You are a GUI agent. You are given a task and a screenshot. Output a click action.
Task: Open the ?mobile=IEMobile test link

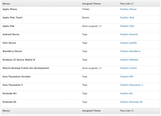point(129,60)
